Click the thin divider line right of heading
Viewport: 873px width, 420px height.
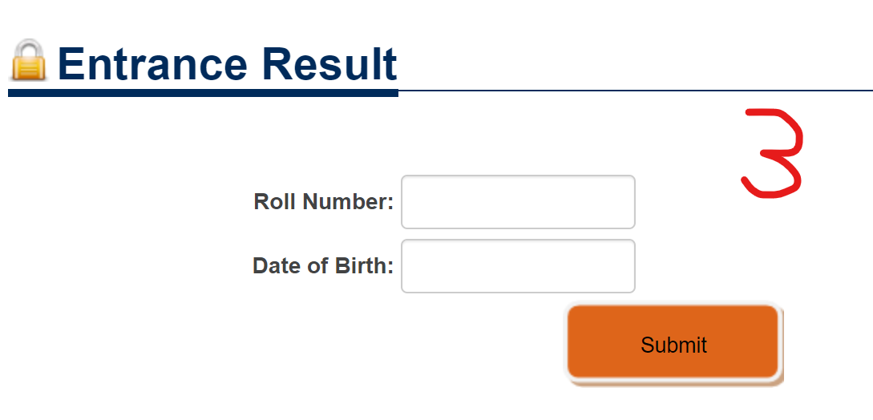(x=636, y=91)
